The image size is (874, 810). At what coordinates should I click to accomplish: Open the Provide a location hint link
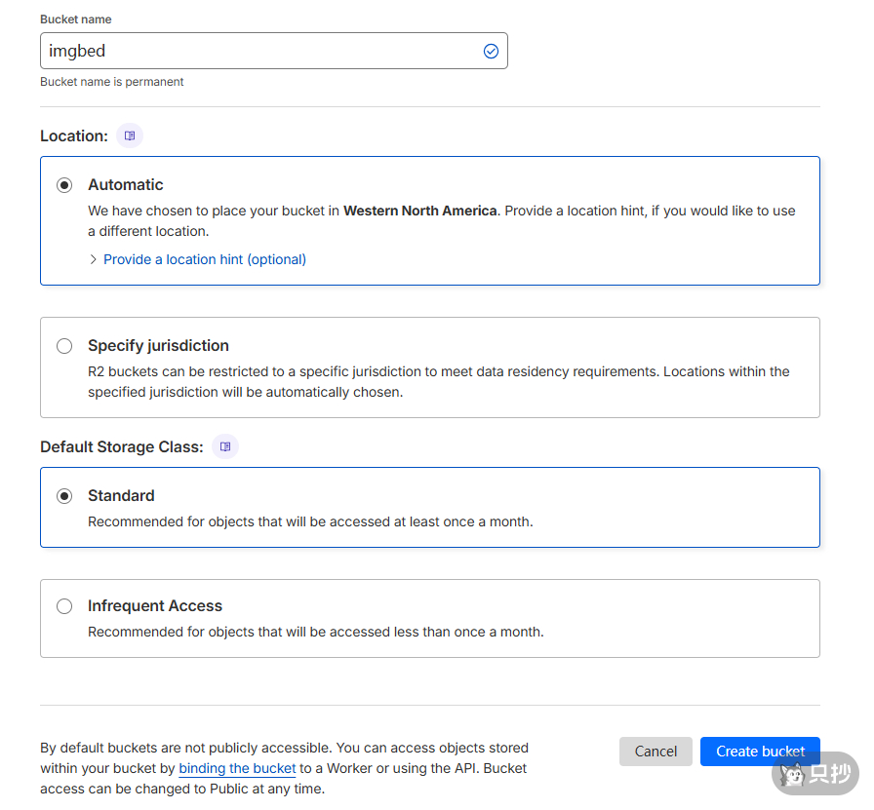pyautogui.click(x=205, y=259)
